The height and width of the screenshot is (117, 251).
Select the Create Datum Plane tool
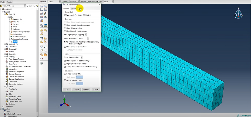[x=41, y=50]
